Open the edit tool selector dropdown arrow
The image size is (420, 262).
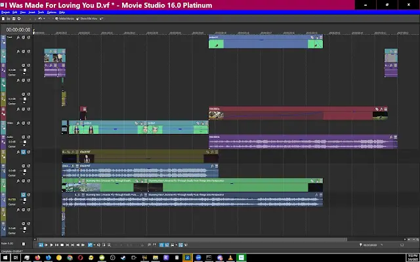tap(94, 245)
